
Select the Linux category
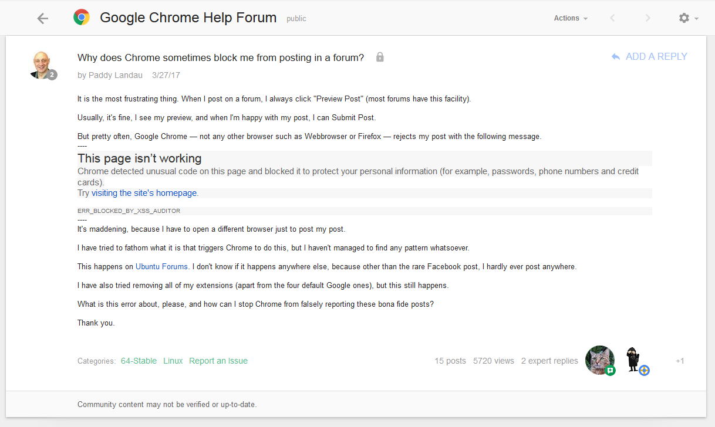click(x=173, y=361)
